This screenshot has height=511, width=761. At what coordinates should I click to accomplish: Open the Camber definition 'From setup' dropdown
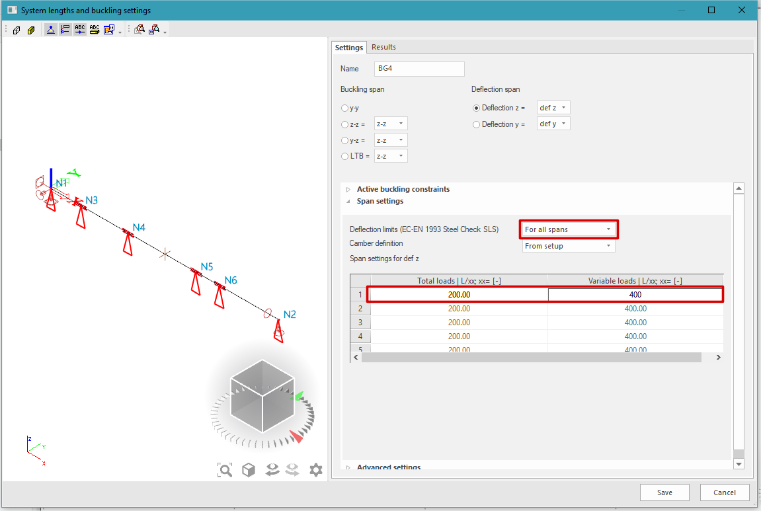[x=568, y=245]
